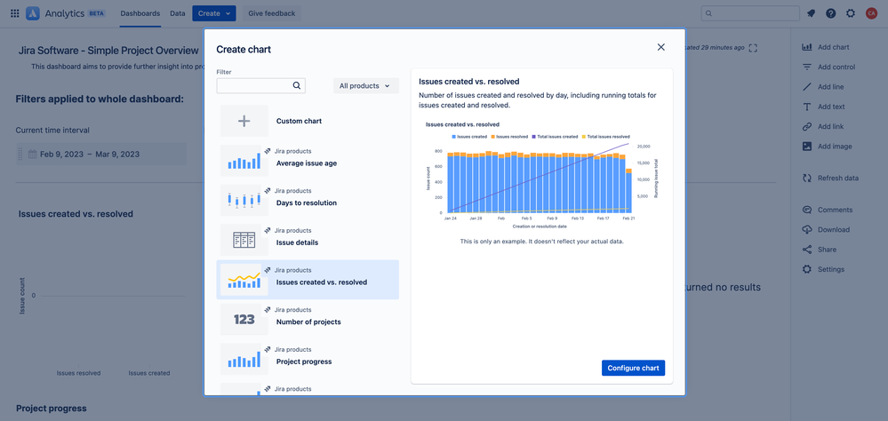Click the Add image picture icon
The width and height of the screenshot is (888, 421).
click(x=807, y=146)
